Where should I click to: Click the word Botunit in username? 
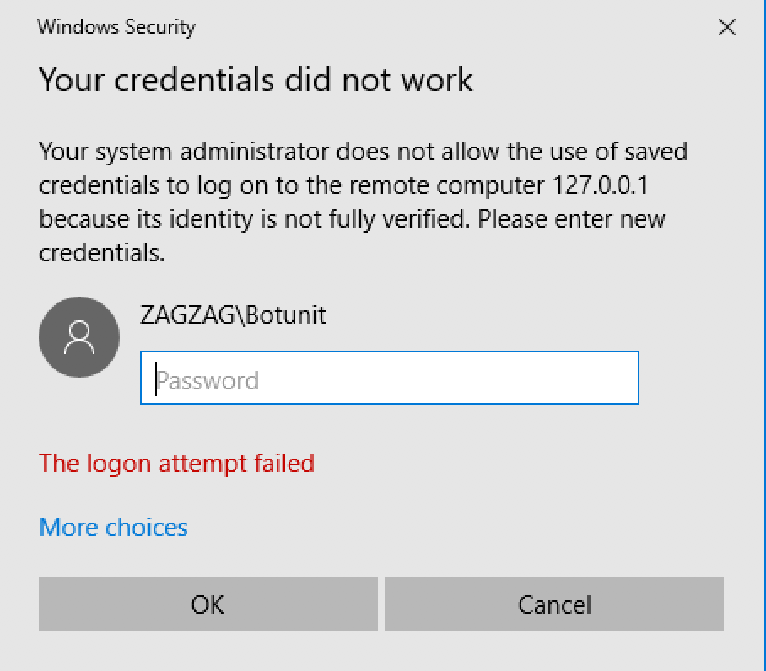[286, 314]
